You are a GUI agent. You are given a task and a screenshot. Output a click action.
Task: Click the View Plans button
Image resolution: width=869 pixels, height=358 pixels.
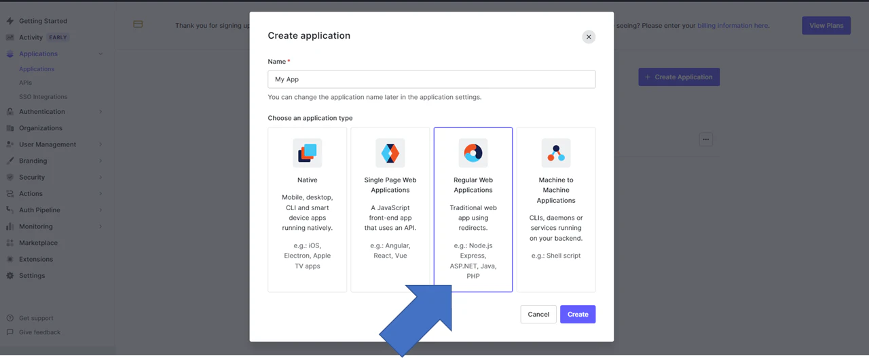point(826,26)
